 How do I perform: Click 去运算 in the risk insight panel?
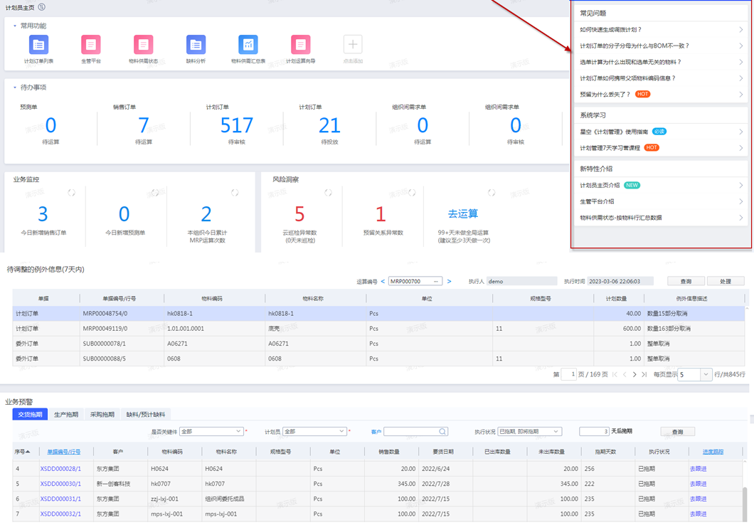point(462,213)
